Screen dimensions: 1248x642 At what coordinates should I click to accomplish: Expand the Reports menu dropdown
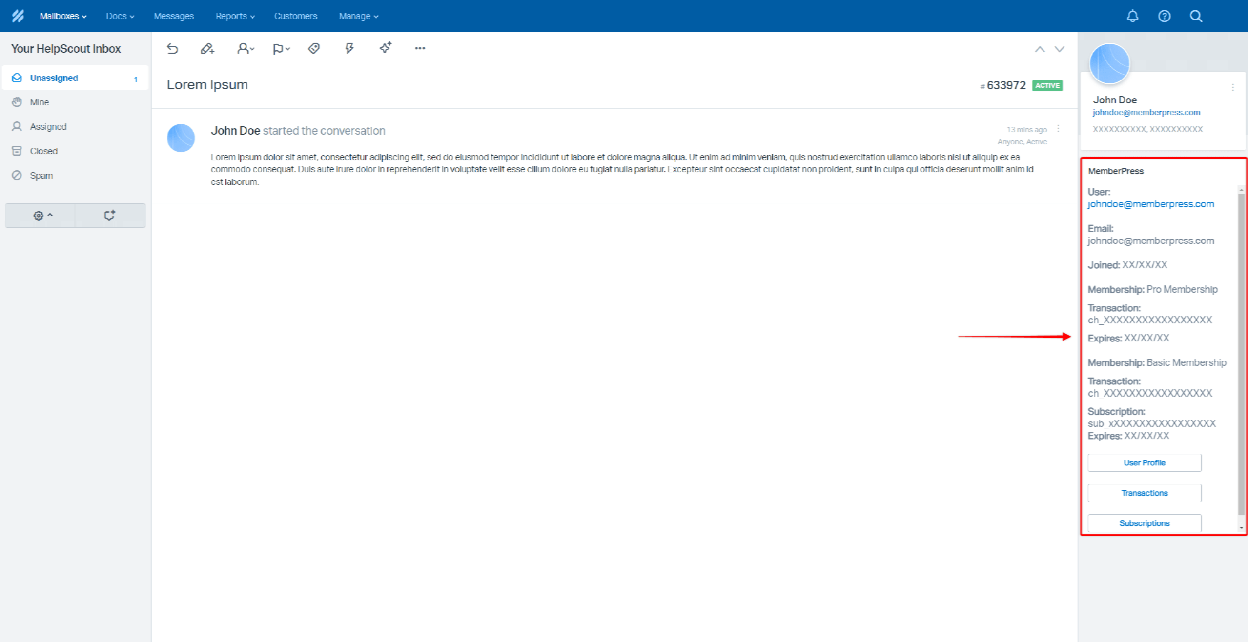click(235, 16)
